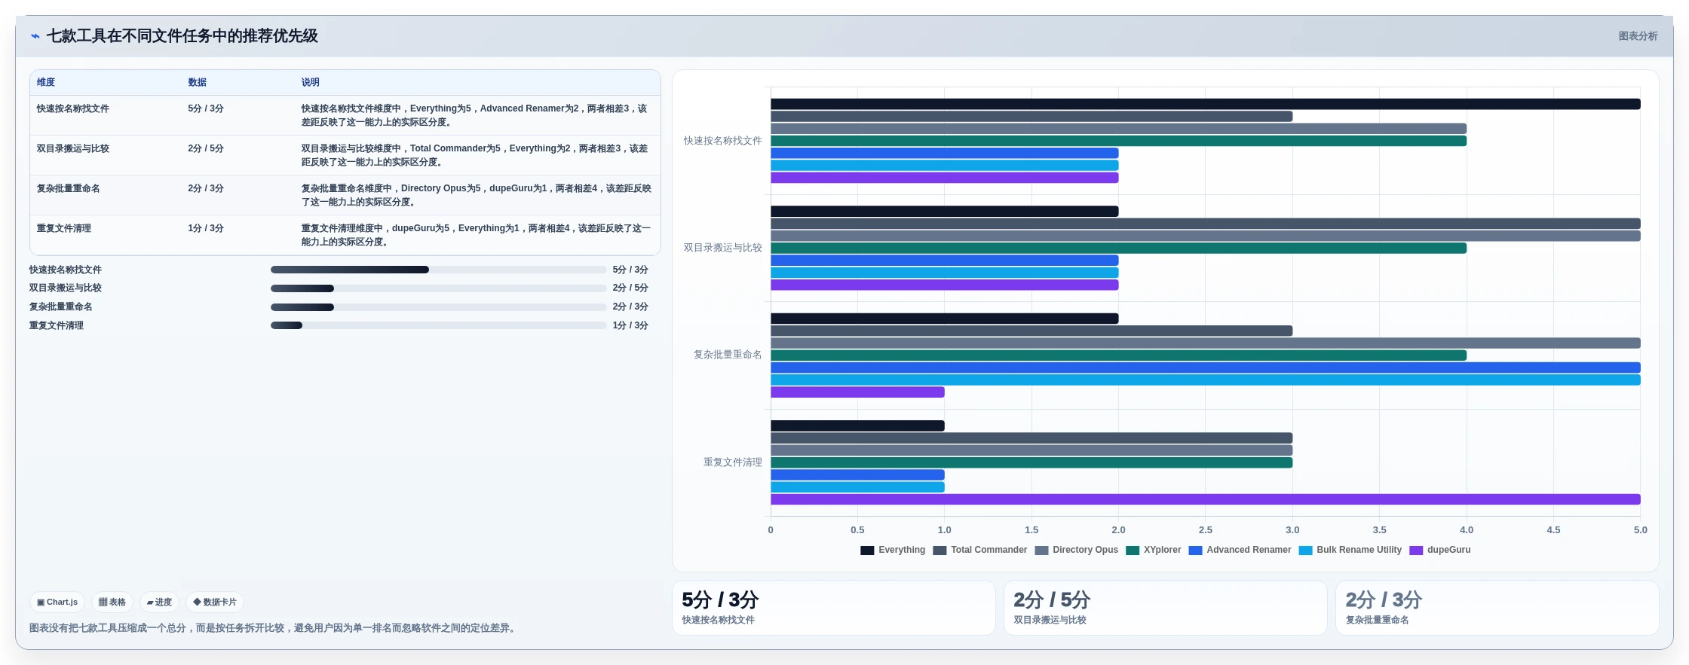
Task: Click the 数据 column header
Action: pyautogui.click(x=198, y=83)
